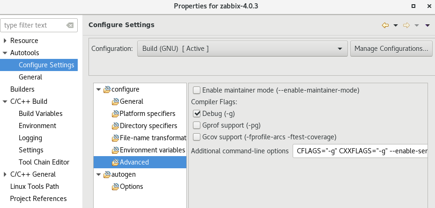Click Manage Configurations button

click(391, 49)
